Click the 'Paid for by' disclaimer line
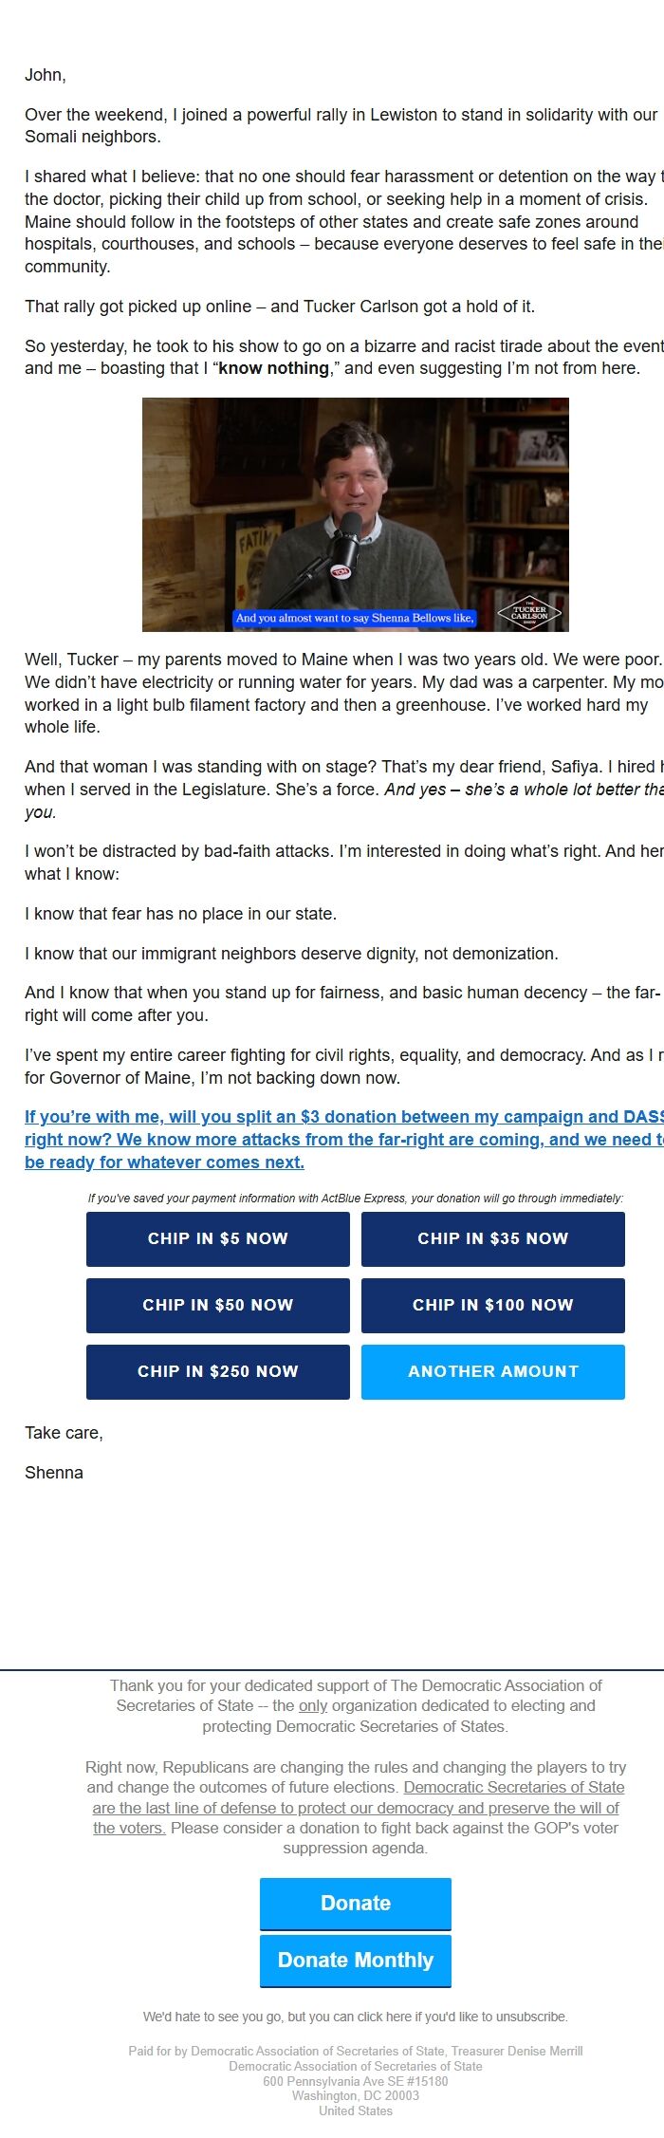 tap(356, 2051)
